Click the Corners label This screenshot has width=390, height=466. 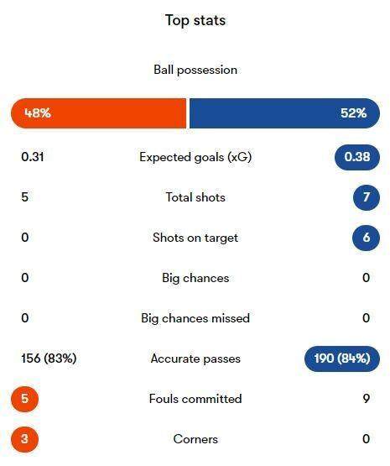[x=195, y=439]
